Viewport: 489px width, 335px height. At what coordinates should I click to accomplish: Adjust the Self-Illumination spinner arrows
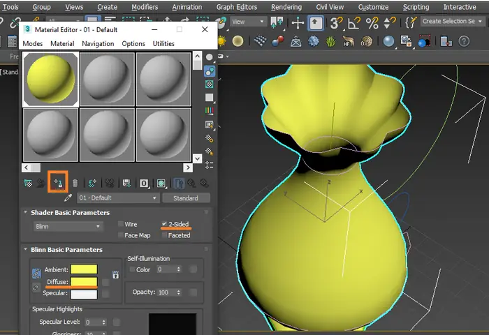178,269
